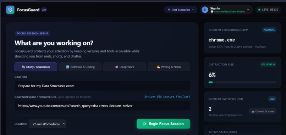Click the user avatar icon beside Sign In
This screenshot has width=286, height=135.
pyautogui.click(x=205, y=10)
